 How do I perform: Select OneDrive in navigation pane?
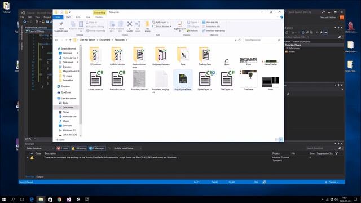tap(66, 92)
